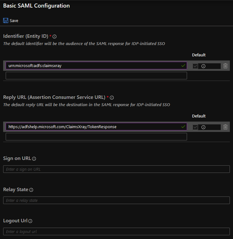Click the info icon beside Identifier (Entity ID)
The image size is (233, 239).
54,37
